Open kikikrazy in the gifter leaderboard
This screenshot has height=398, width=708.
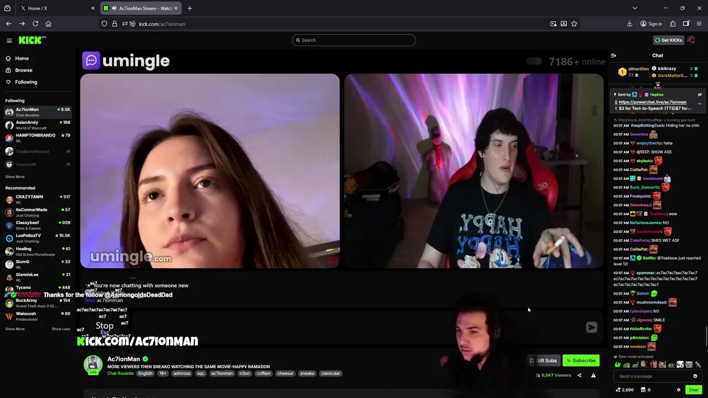(667, 69)
